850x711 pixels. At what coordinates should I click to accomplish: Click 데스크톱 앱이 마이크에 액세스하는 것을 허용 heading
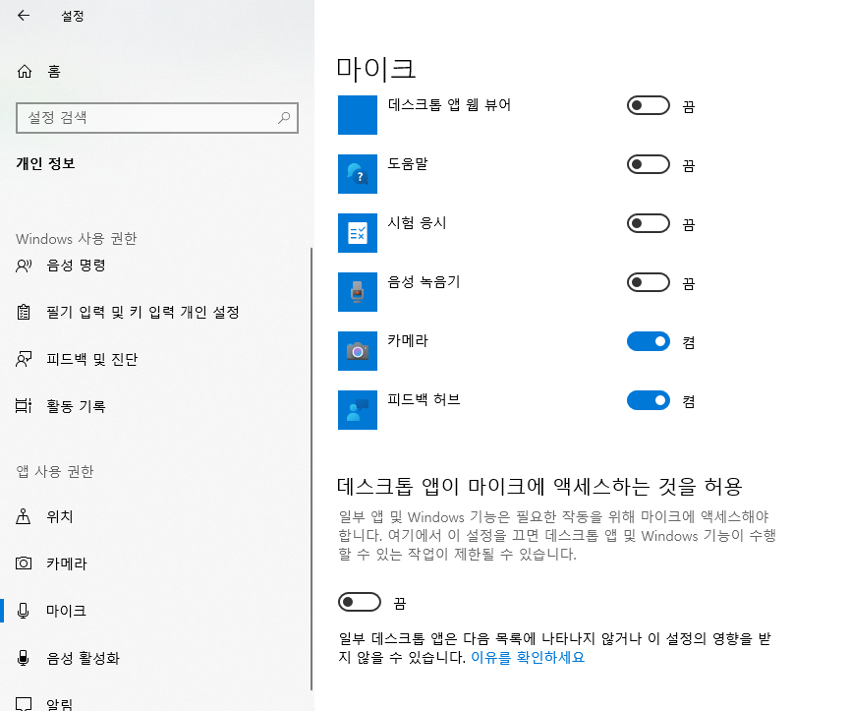pos(539,487)
